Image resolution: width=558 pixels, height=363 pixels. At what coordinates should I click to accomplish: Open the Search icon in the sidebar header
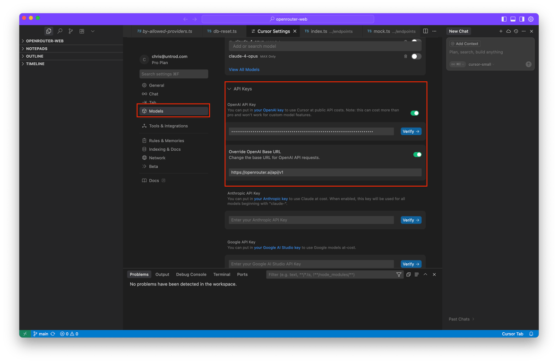click(x=60, y=31)
